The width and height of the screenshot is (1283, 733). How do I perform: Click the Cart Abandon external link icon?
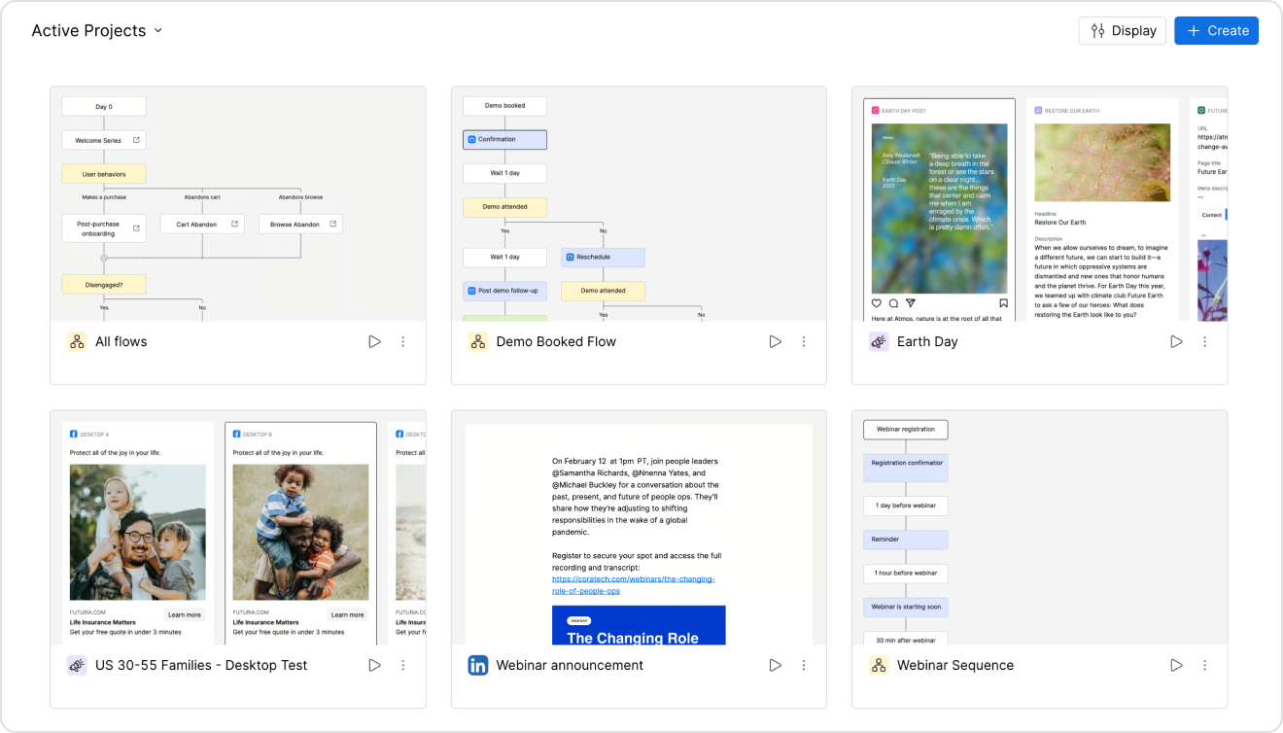[x=235, y=224]
